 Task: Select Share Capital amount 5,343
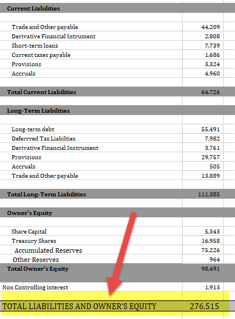click(x=203, y=231)
